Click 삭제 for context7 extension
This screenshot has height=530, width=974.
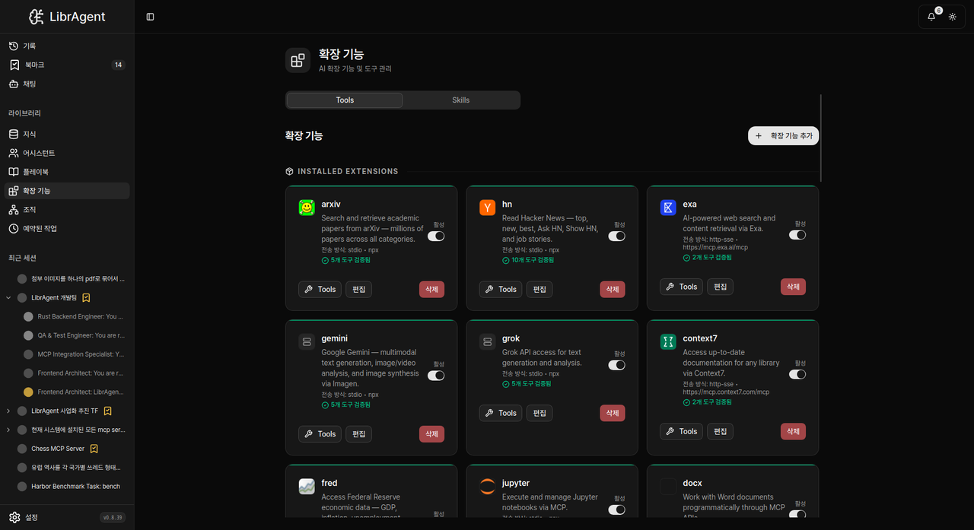pyautogui.click(x=793, y=431)
